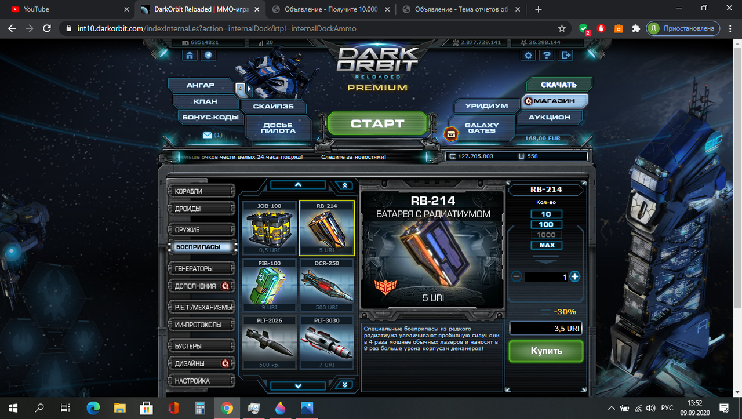
Task: Click the home icon in game header
Action: pos(190,55)
